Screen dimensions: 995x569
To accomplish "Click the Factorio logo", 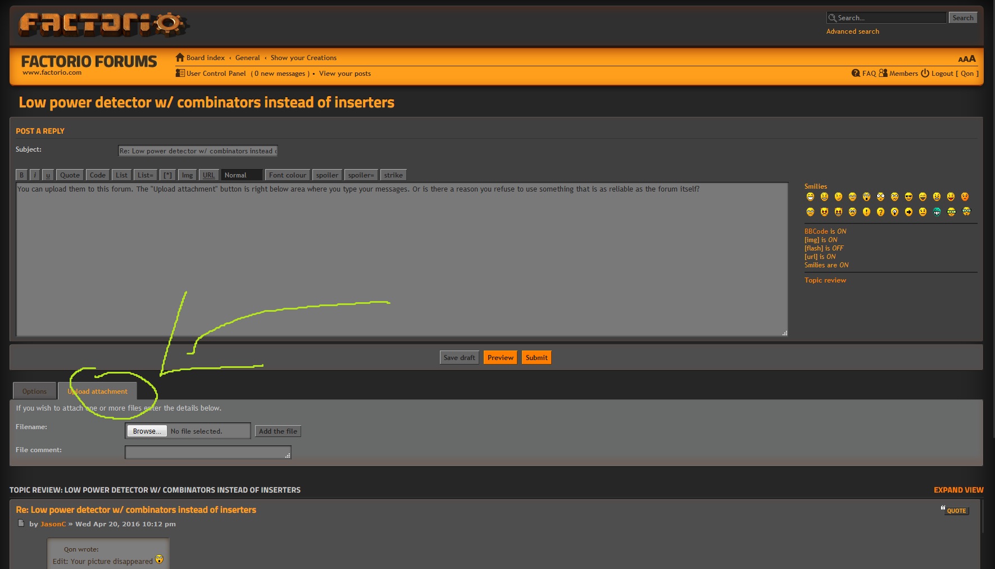I will [103, 24].
